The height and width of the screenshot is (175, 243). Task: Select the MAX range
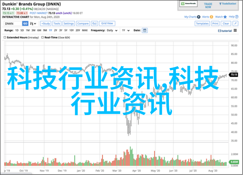[85, 30]
